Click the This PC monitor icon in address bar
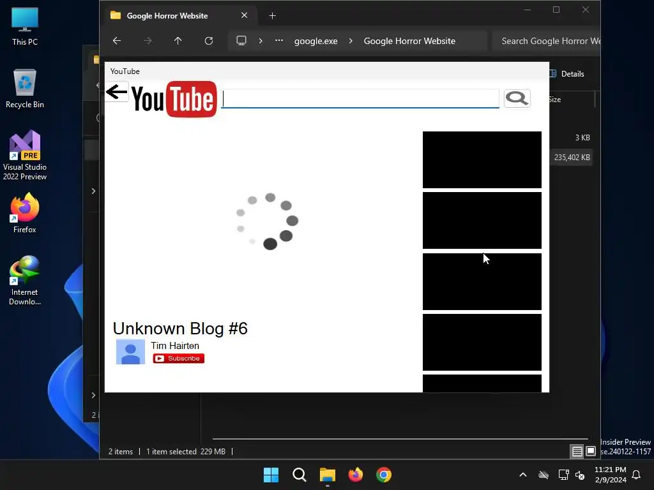 [x=241, y=41]
